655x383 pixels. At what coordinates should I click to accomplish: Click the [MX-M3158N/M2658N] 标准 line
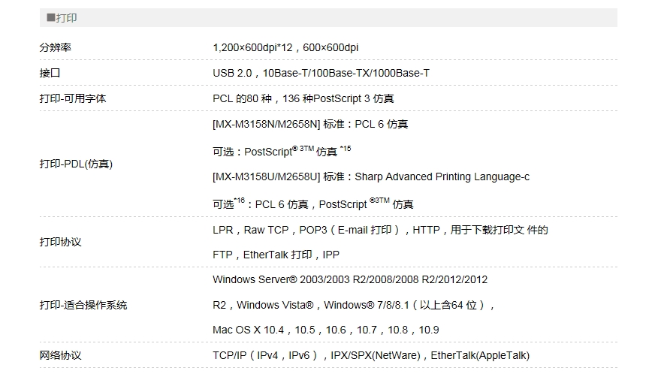click(x=310, y=125)
